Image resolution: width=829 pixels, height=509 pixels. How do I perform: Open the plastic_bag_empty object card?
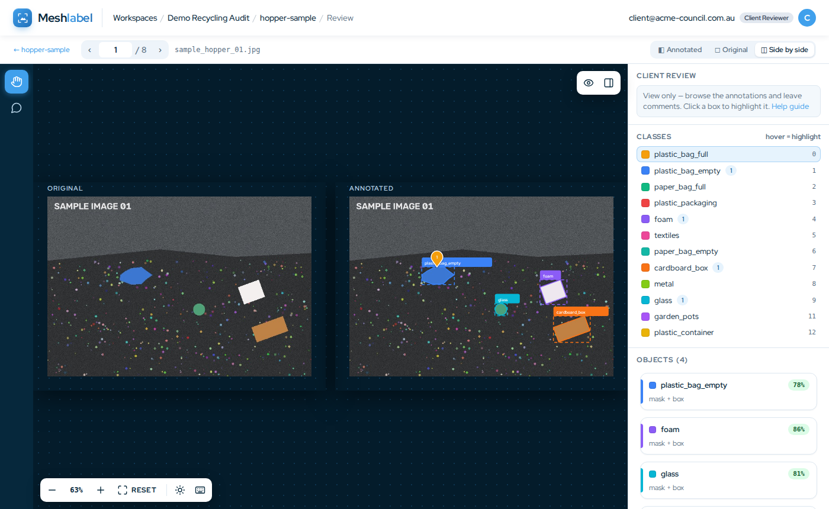click(729, 392)
